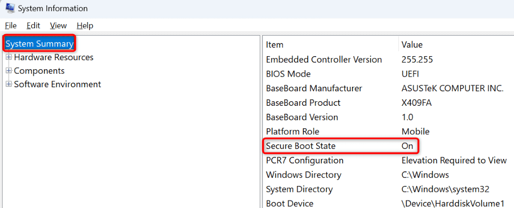This screenshot has height=208, width=514.
Task: Select the BaseBoard Manufacturer row
Action: coord(314,88)
